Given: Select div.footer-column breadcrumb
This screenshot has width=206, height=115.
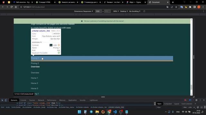Looking at the screenshot, I should tap(82, 107).
